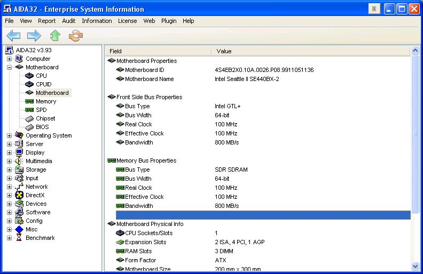Image resolution: width=423 pixels, height=274 pixels.
Task: Click the Value column header
Action: [x=311, y=51]
